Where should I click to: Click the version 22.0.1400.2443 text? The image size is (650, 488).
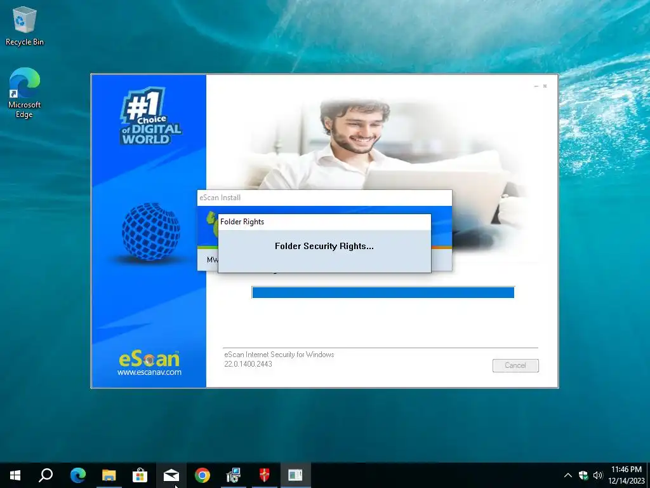[x=248, y=364]
